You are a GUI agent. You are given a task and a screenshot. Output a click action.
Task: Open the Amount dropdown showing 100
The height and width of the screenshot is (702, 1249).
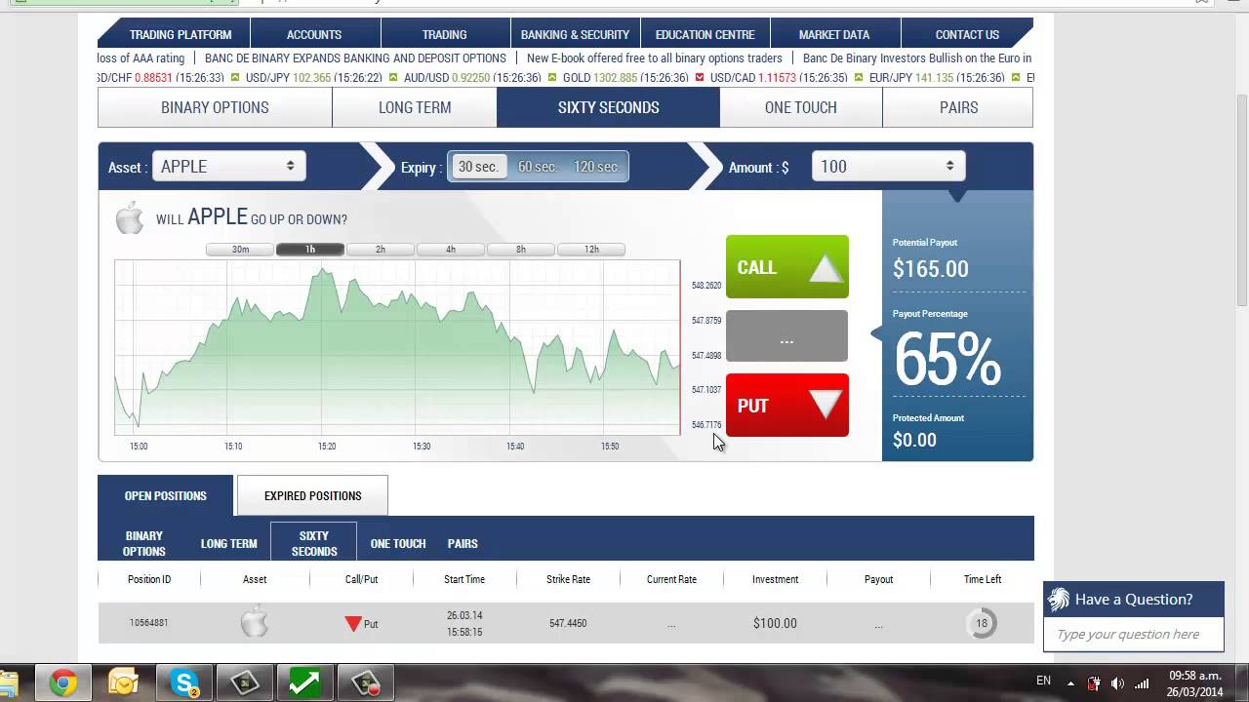click(x=889, y=167)
